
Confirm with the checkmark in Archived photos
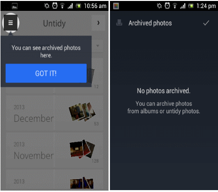pos(206,23)
